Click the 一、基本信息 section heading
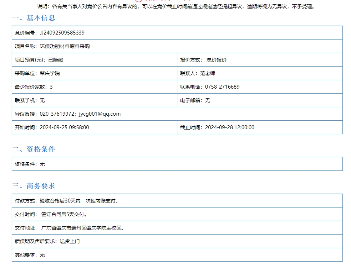Image resolution: width=351 pixels, height=268 pixels. pos(34,18)
